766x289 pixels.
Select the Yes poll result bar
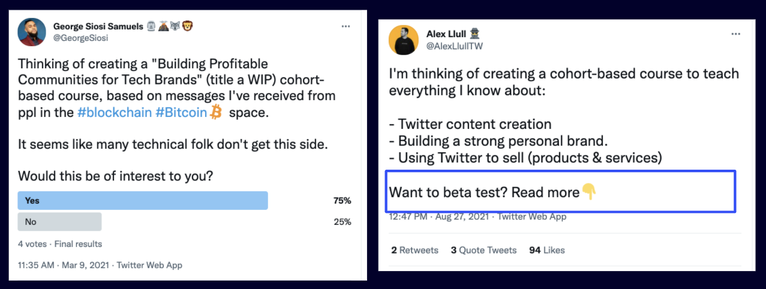[x=143, y=201]
